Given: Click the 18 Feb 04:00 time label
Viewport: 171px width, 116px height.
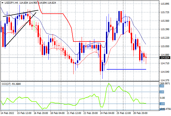Looking at the screenshot, I should (57, 113).
